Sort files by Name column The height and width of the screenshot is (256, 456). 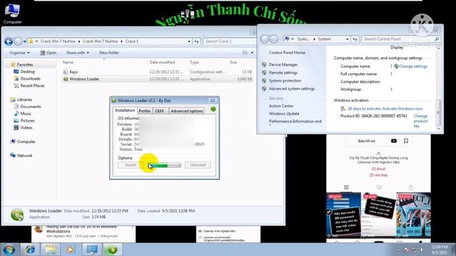(68, 63)
